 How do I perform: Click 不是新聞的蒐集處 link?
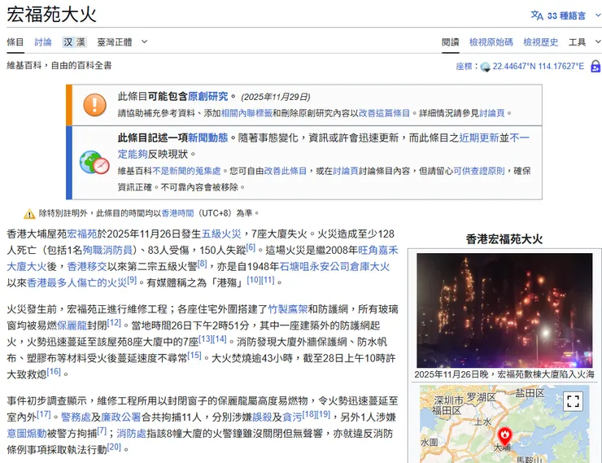click(x=186, y=171)
